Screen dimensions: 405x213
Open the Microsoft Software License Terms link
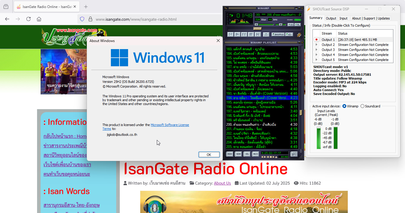(x=170, y=125)
